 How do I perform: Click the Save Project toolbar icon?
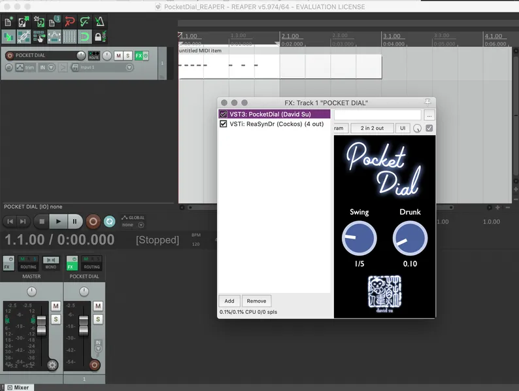click(39, 22)
